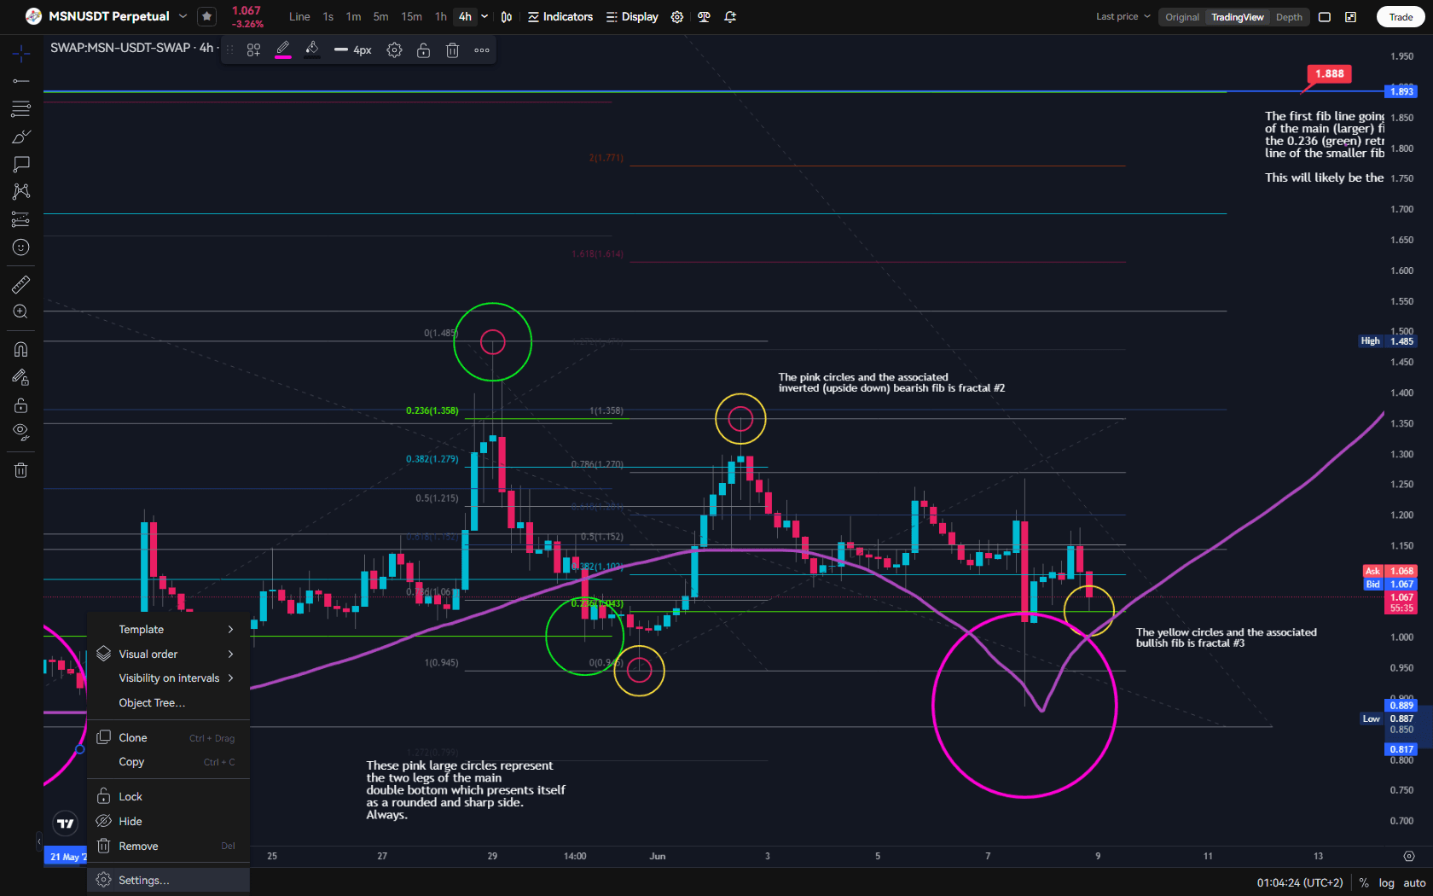
Task: Open the candlestick chart type selector
Action: 507,16
